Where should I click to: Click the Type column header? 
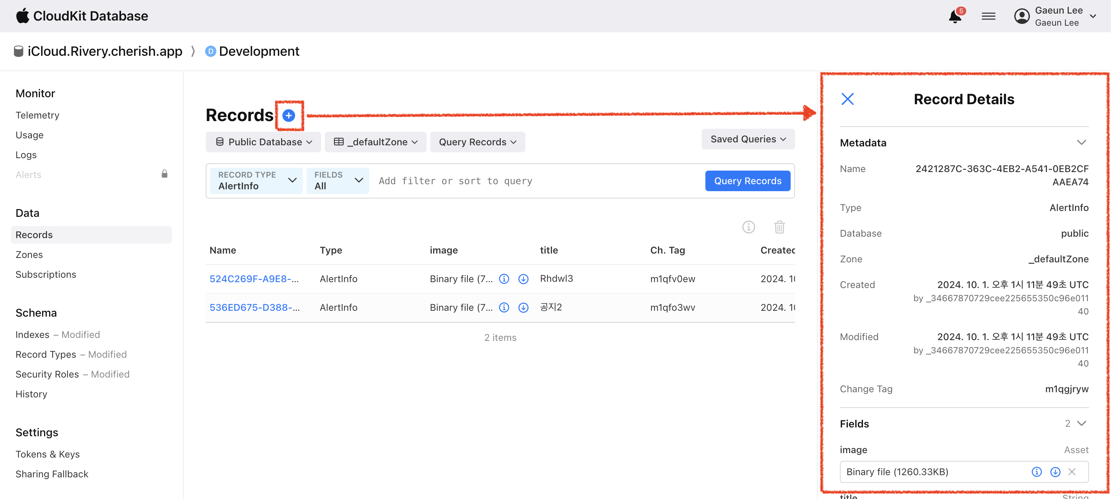coord(331,251)
